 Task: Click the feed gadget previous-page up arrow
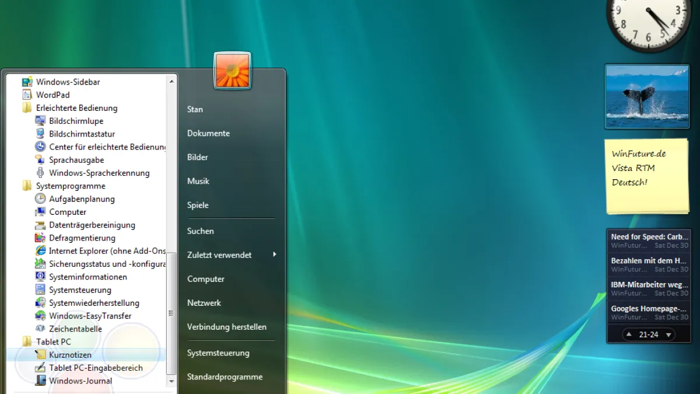[x=629, y=334]
